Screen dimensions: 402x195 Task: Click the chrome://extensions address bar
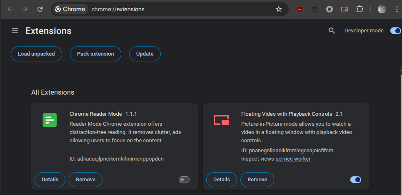click(170, 10)
